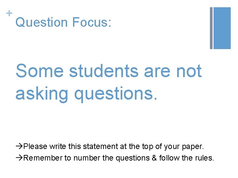Click the gray vertical bar beside the blue rectangle
Viewport: 238px width, 178px height.
click(x=211, y=28)
